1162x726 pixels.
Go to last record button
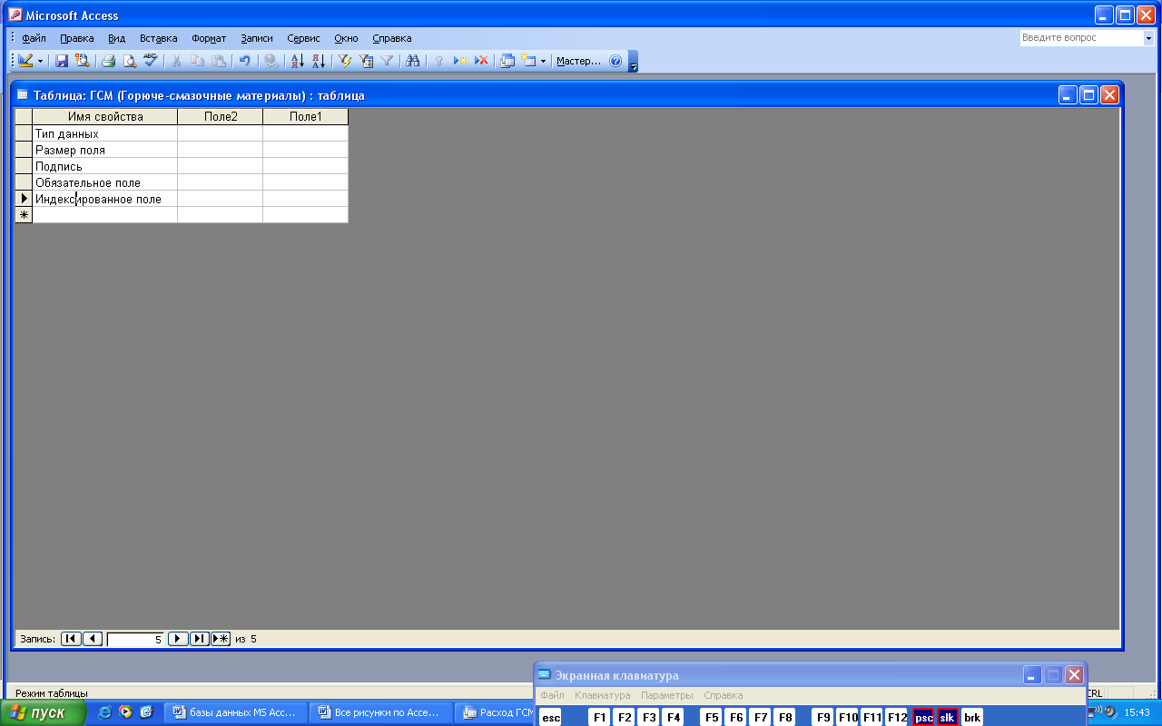(200, 639)
